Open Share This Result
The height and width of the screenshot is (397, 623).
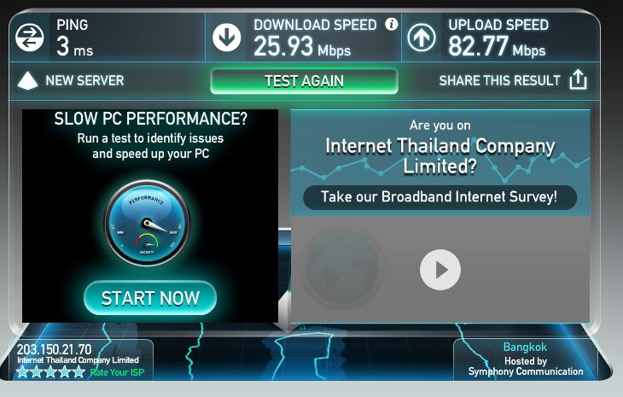(x=499, y=80)
